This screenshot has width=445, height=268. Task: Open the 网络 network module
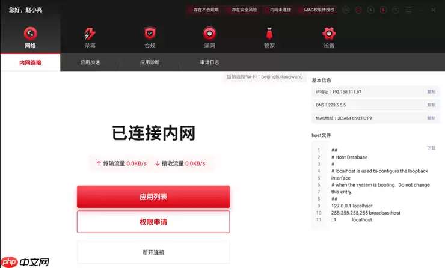(x=30, y=38)
